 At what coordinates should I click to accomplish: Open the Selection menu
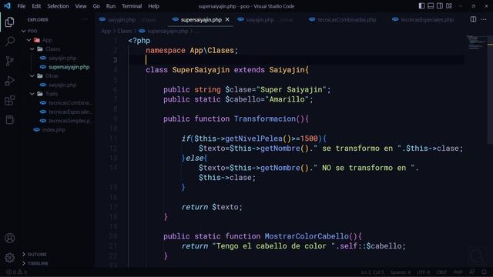click(x=58, y=6)
